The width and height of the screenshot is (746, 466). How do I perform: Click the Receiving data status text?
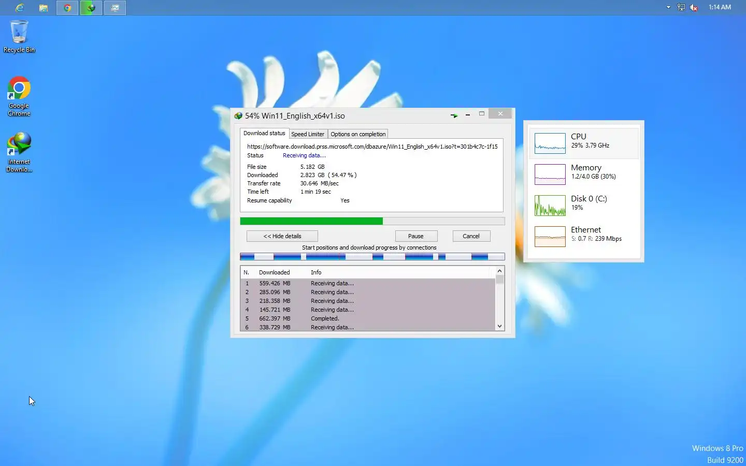pyautogui.click(x=304, y=155)
